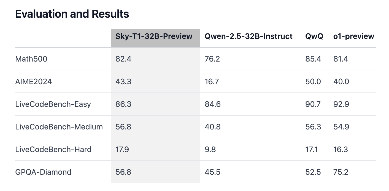Click QwQ AIME2024 score 50.0
Screen dimensions: 389x191
coord(313,82)
